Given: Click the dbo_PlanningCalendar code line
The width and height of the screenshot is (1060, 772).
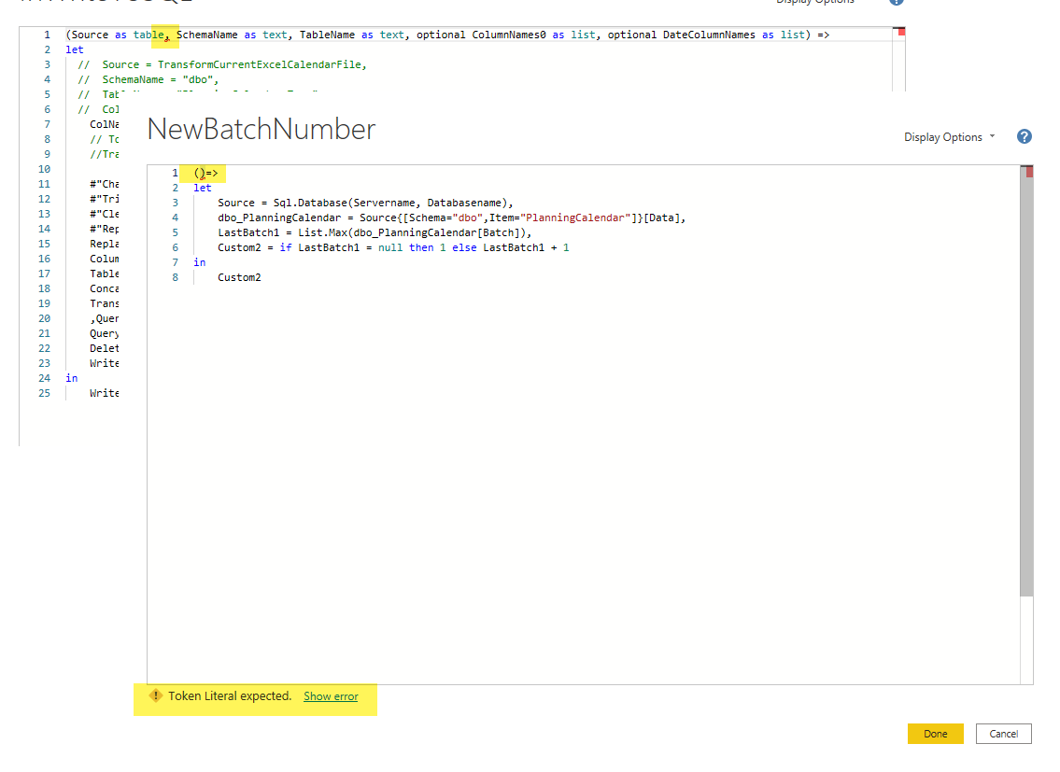Looking at the screenshot, I should coord(452,218).
